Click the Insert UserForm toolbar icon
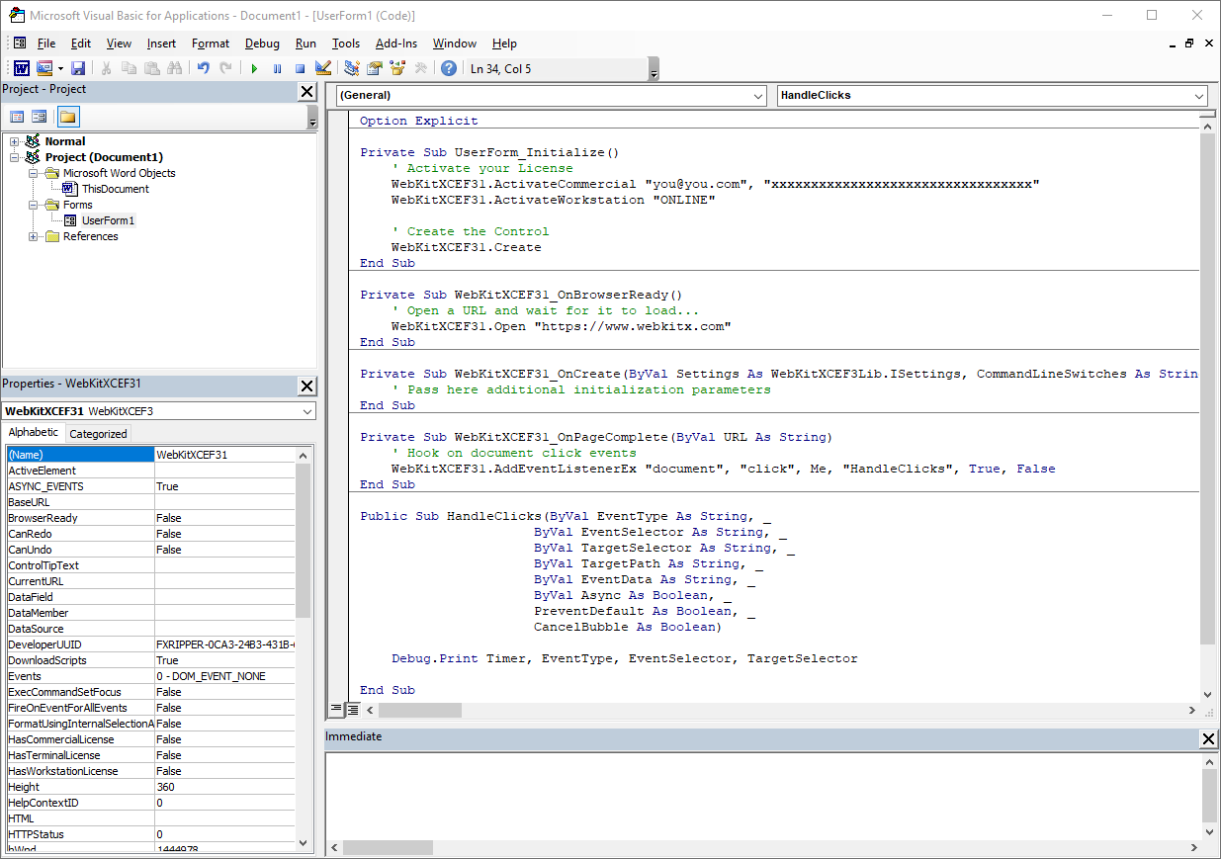Viewport: 1221px width, 859px height. coord(44,68)
